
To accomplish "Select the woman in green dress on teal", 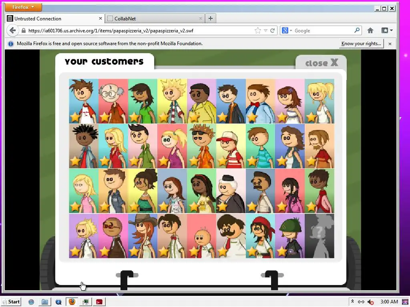I will point(143,101).
